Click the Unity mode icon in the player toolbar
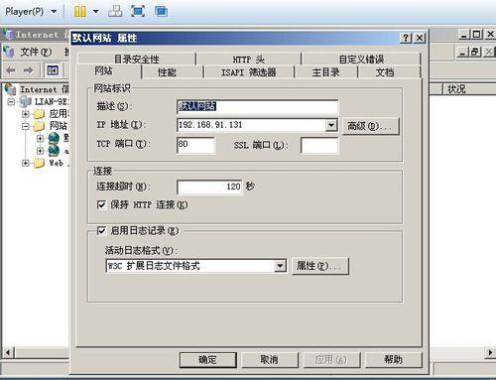The width and height of the screenshot is (496, 380). 161,11
